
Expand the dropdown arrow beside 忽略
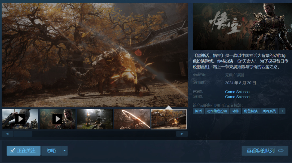pos(64,151)
